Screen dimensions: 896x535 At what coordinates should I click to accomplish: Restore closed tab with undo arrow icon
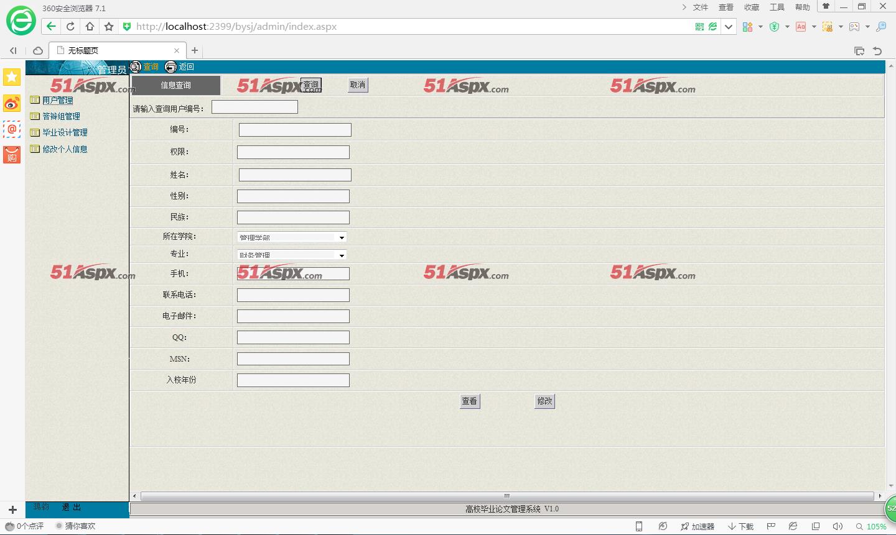(877, 51)
